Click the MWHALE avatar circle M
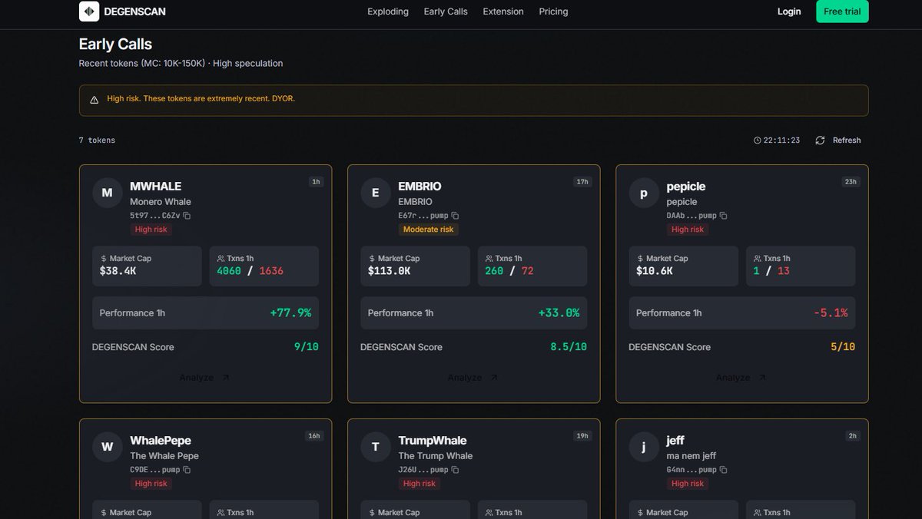 point(107,193)
